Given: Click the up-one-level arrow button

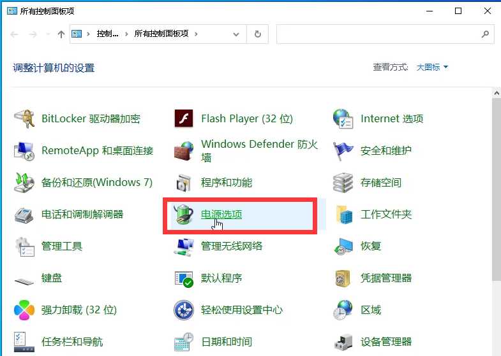Looking at the screenshot, I should pyautogui.click(x=61, y=34).
